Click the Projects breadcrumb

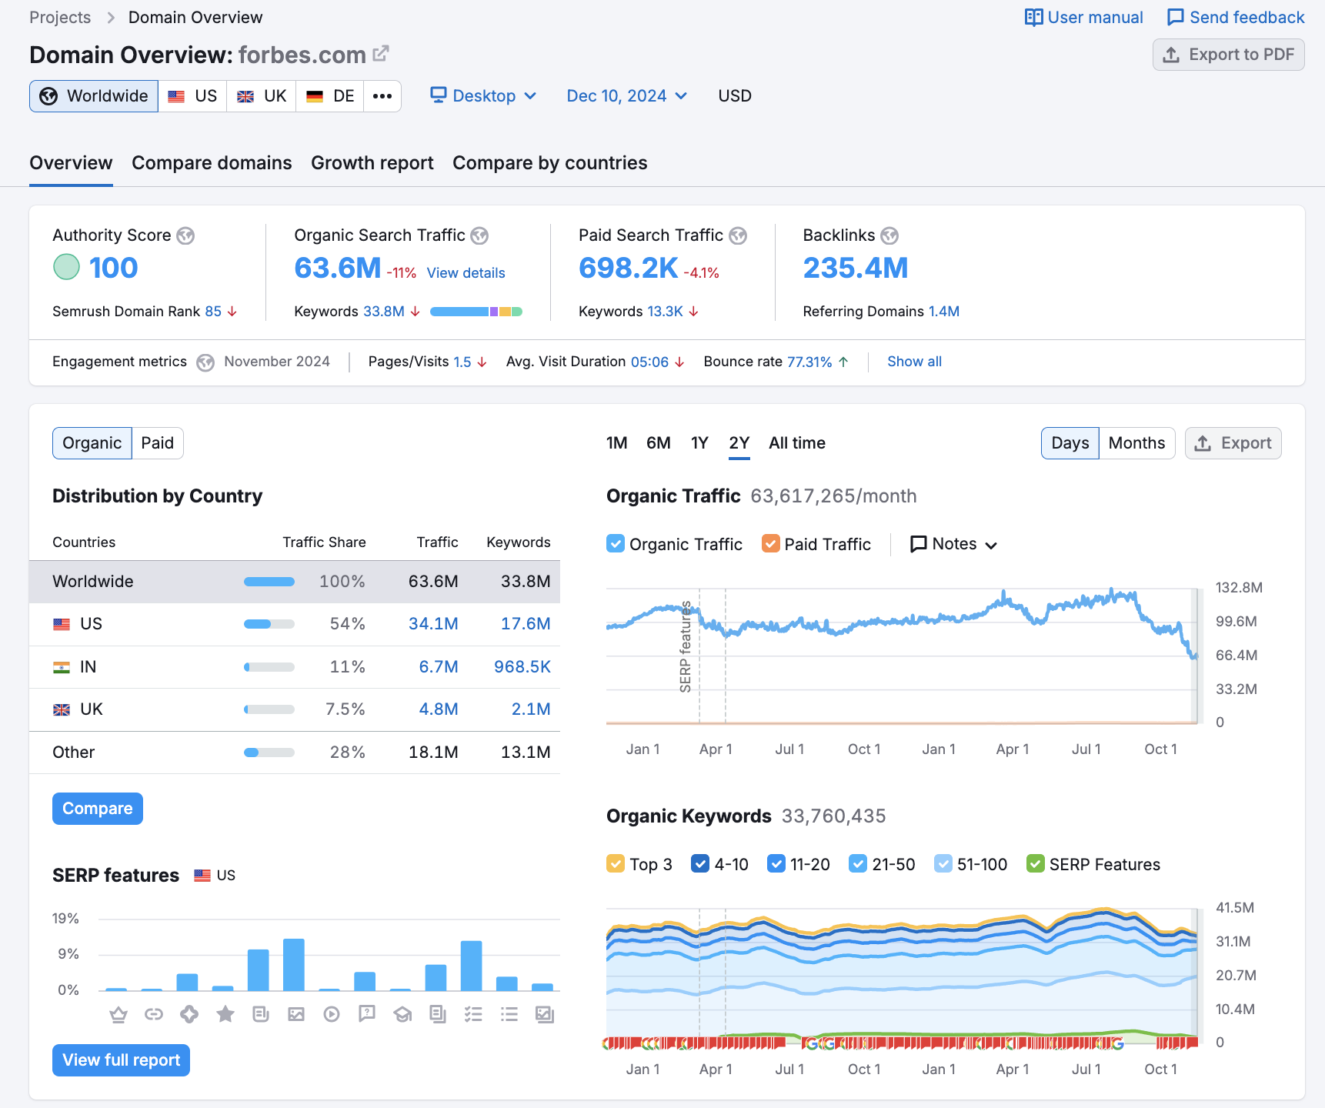(60, 18)
